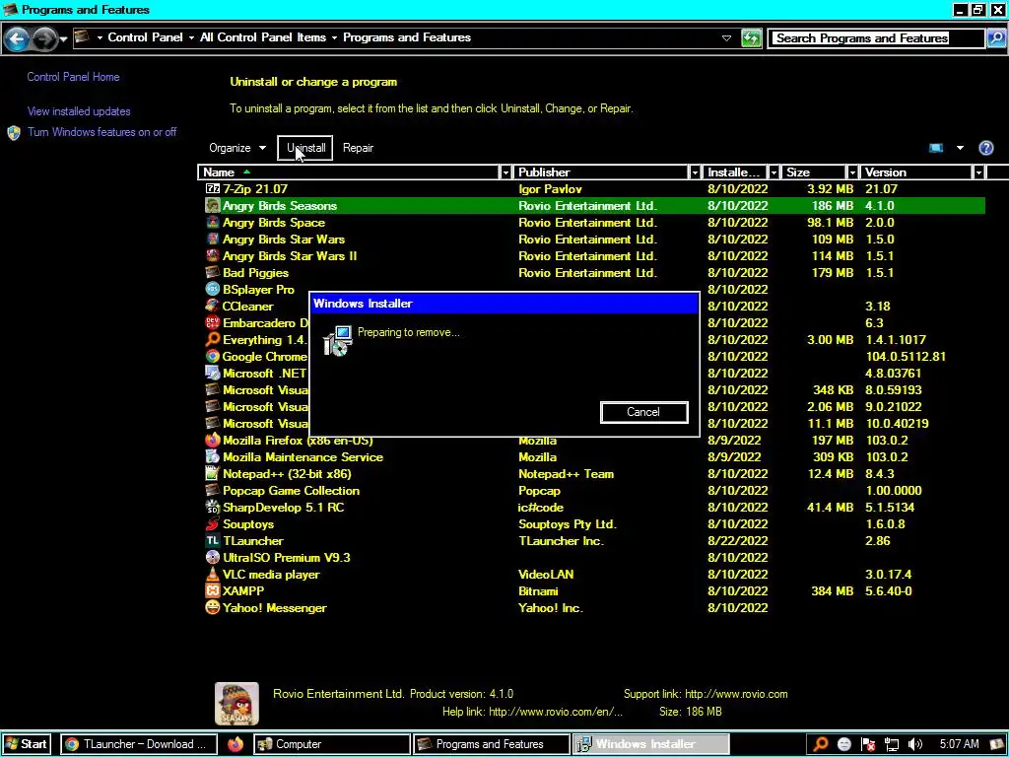Screen dimensions: 1009x757
Task: Click the 5:07 AM clock
Action: (x=960, y=744)
